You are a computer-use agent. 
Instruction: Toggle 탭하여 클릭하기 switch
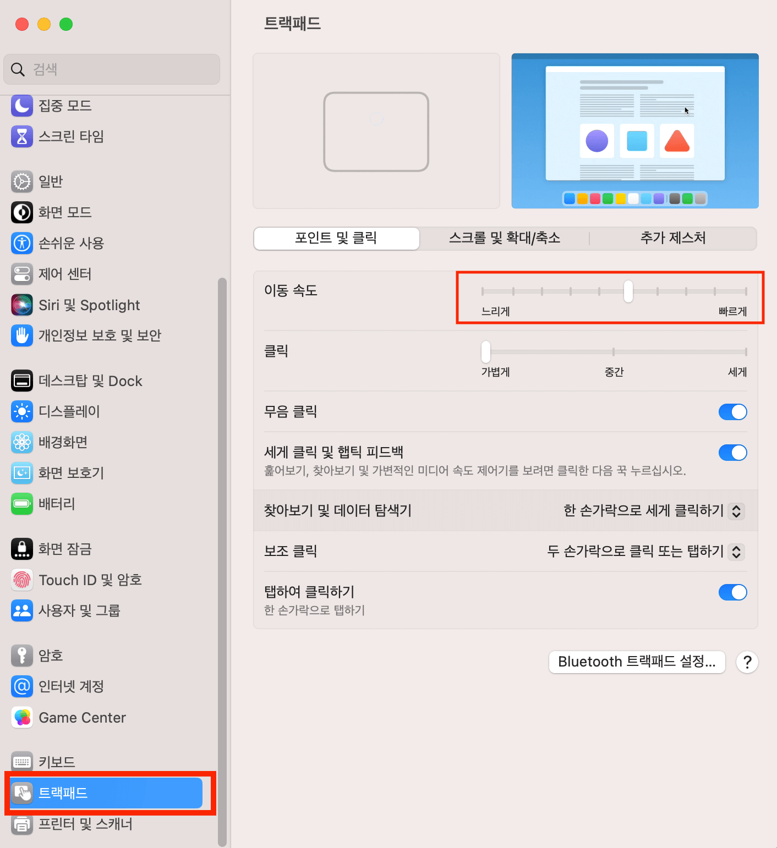click(x=732, y=592)
